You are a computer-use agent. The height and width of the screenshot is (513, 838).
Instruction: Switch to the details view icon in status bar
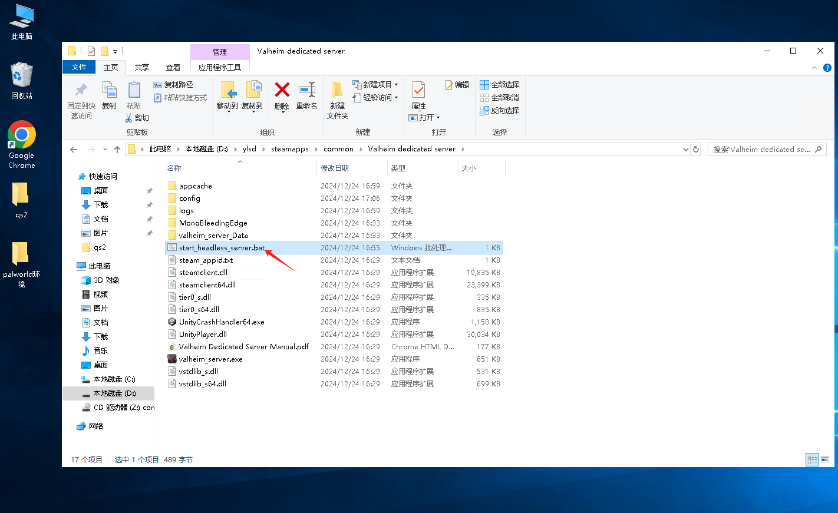[x=812, y=460]
